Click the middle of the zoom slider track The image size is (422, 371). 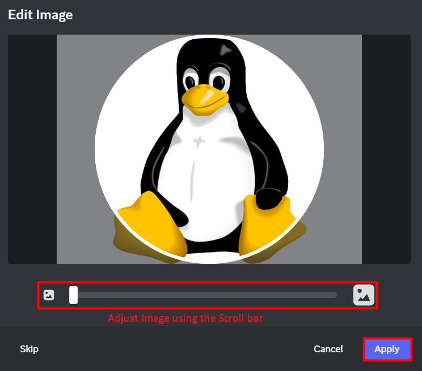coord(203,295)
